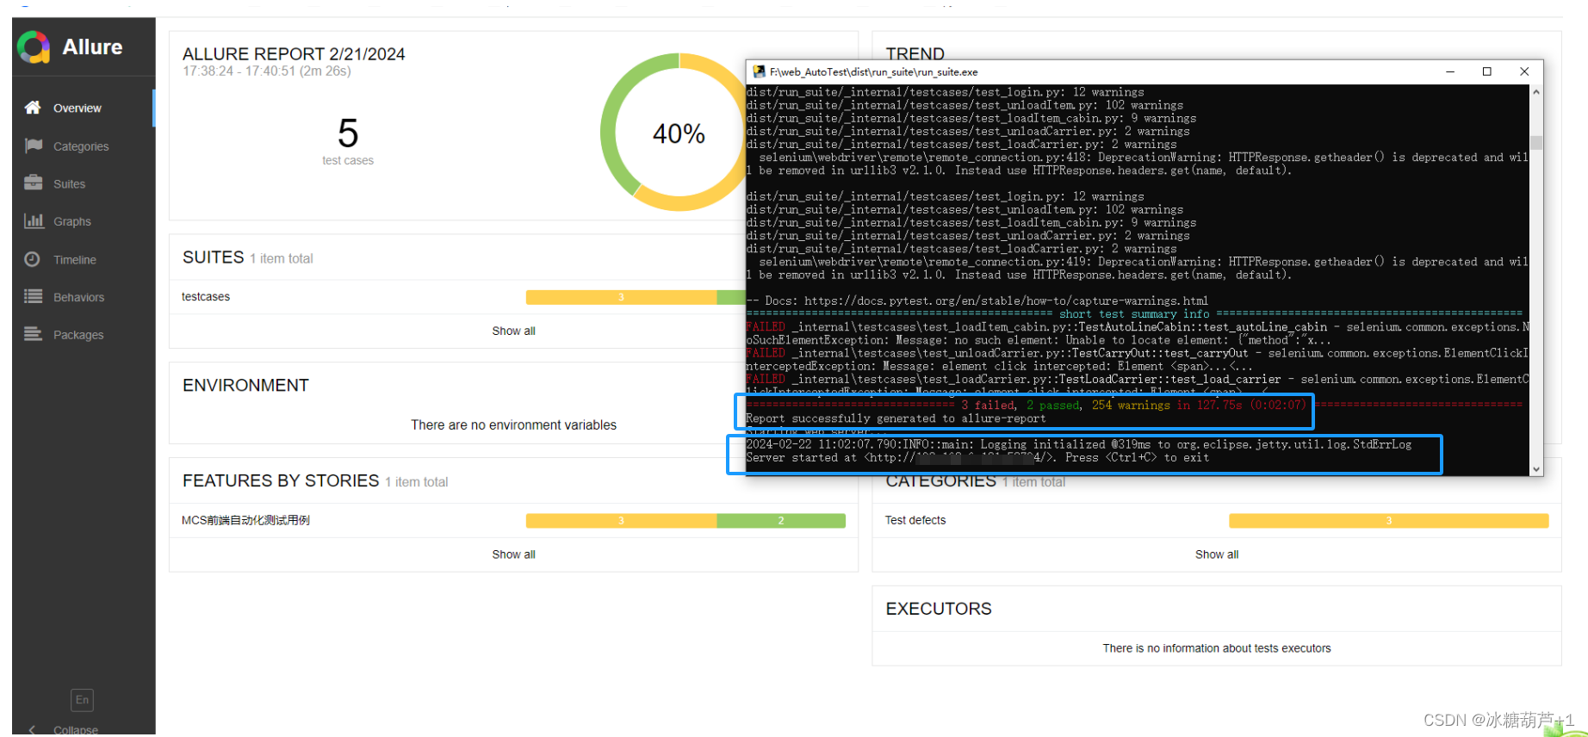Click the Behaviors list icon
This screenshot has width=1588, height=737.
(x=33, y=296)
